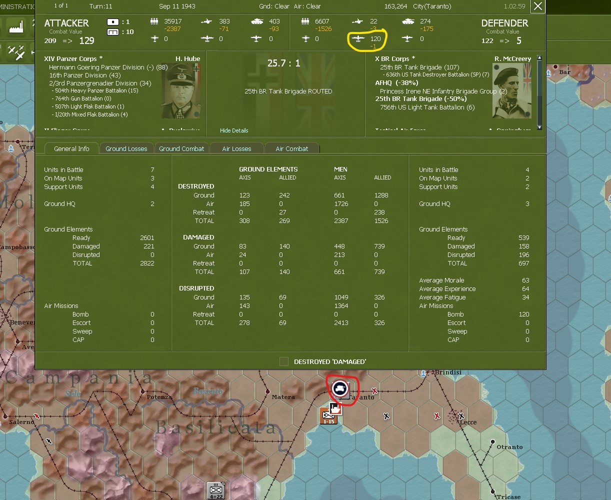
Task: Click the attacker on-map unit count icon
Action: coord(113,22)
